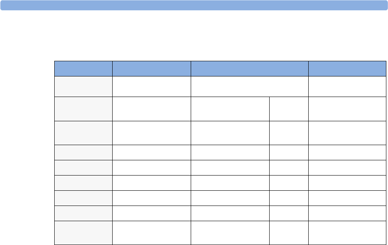This screenshot has width=388, height=245.
Task: Click the blue banner bar at top
Action: point(194,5)
